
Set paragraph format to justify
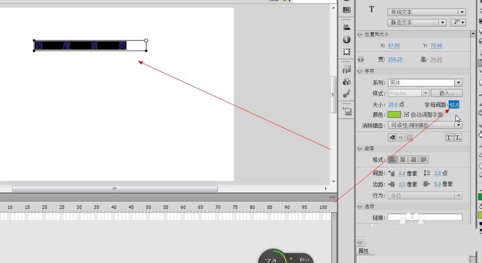(423, 159)
